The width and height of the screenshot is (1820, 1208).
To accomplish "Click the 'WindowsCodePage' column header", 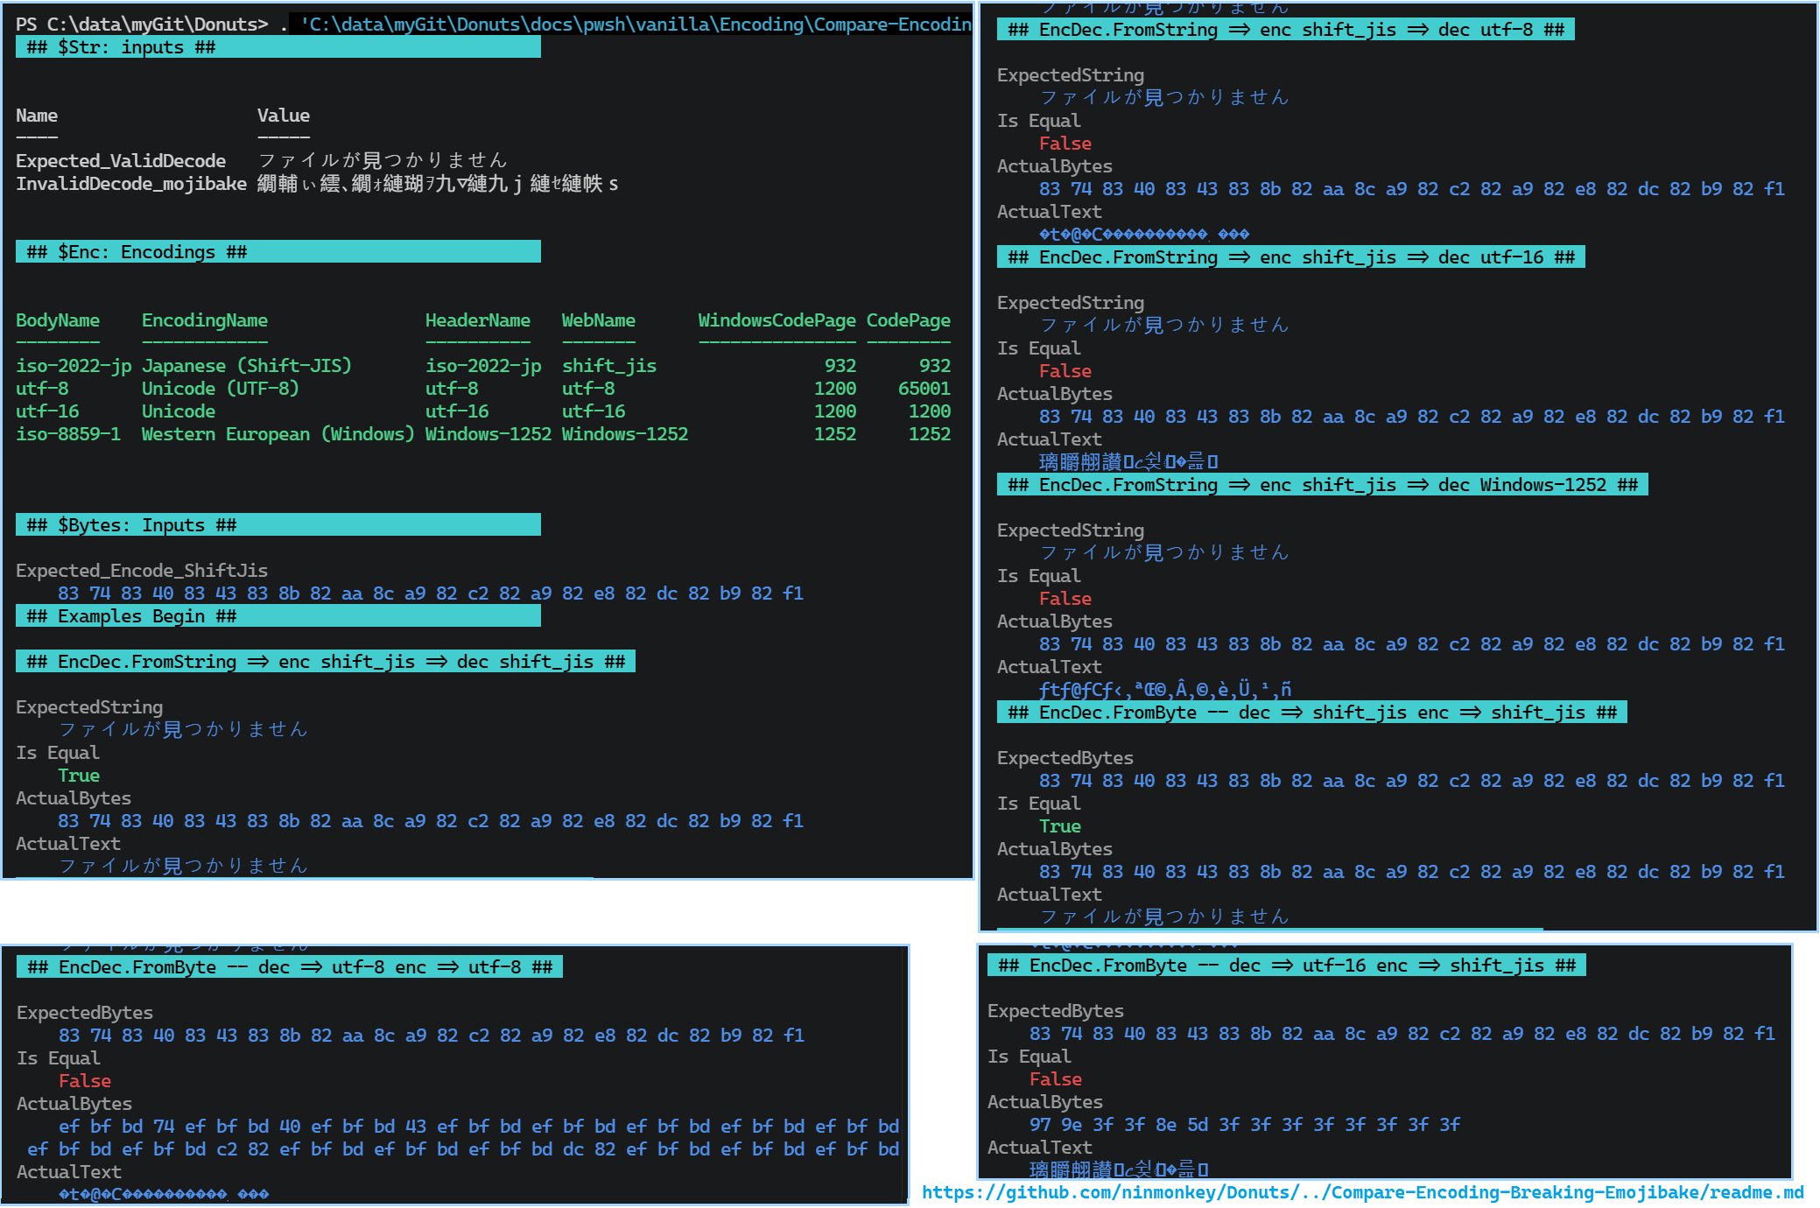I will click(x=777, y=320).
